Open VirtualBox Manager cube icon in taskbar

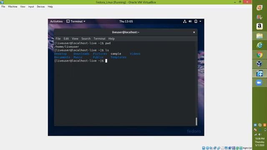pos(259,64)
